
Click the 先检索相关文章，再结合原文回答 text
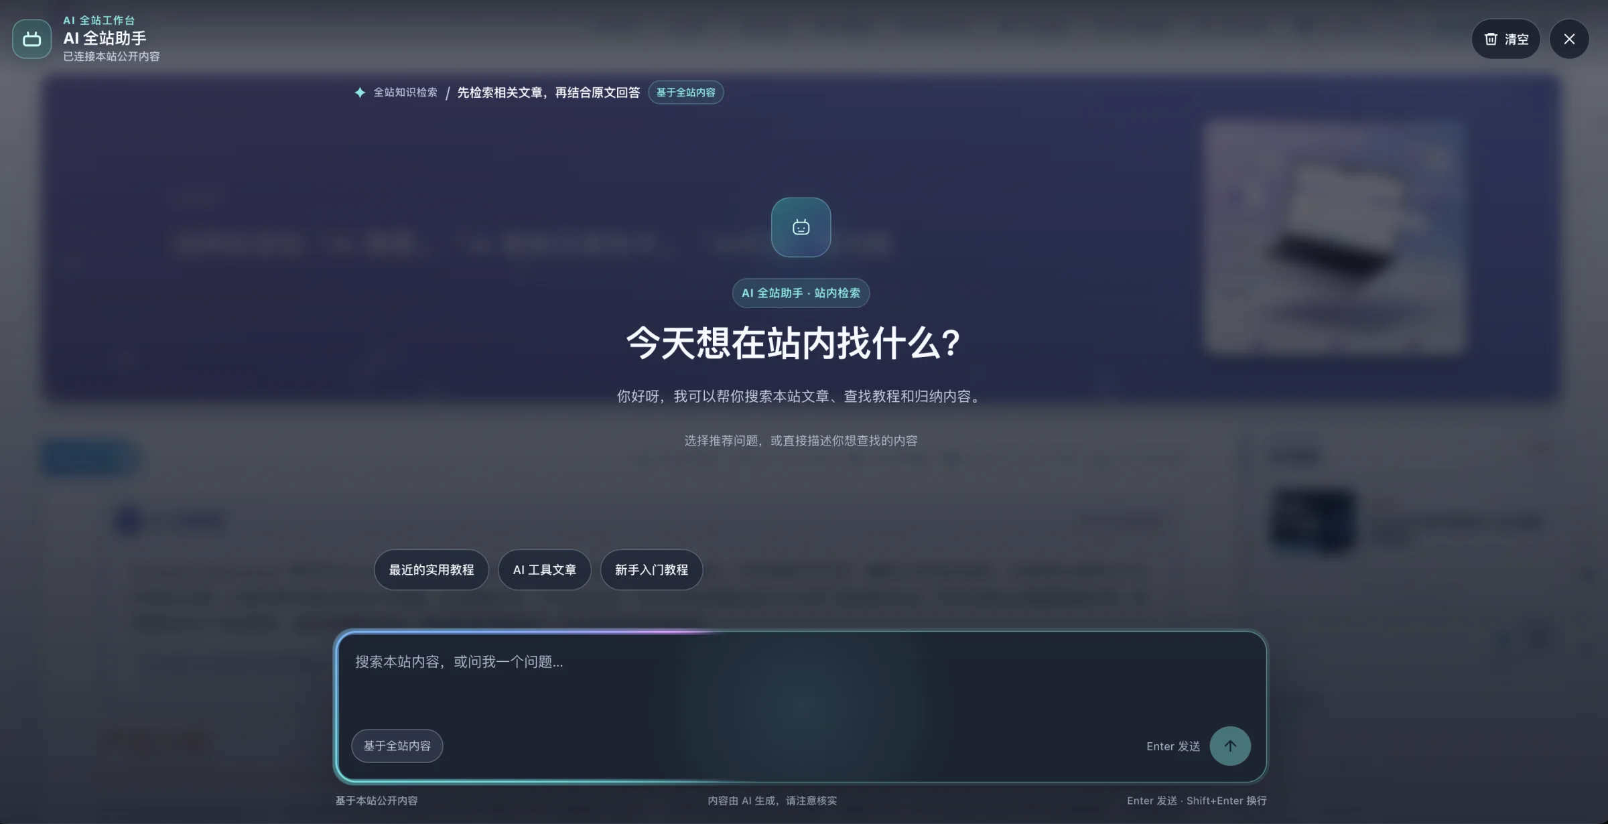point(549,92)
